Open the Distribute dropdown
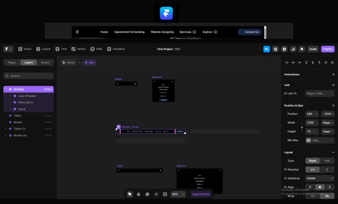The image size is (338, 204). pos(320,178)
